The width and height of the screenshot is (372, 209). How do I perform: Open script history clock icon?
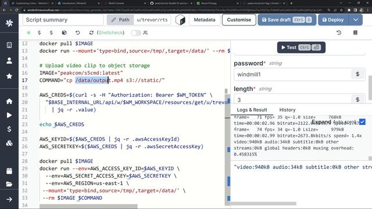coord(339,33)
